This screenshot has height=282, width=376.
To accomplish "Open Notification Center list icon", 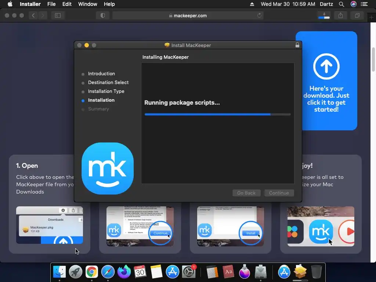I will (x=364, y=4).
